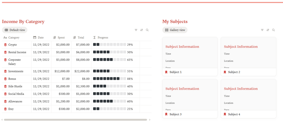This screenshot has height=121, width=283.
Task: Click the Crypto row date cell
Action: [41, 45]
